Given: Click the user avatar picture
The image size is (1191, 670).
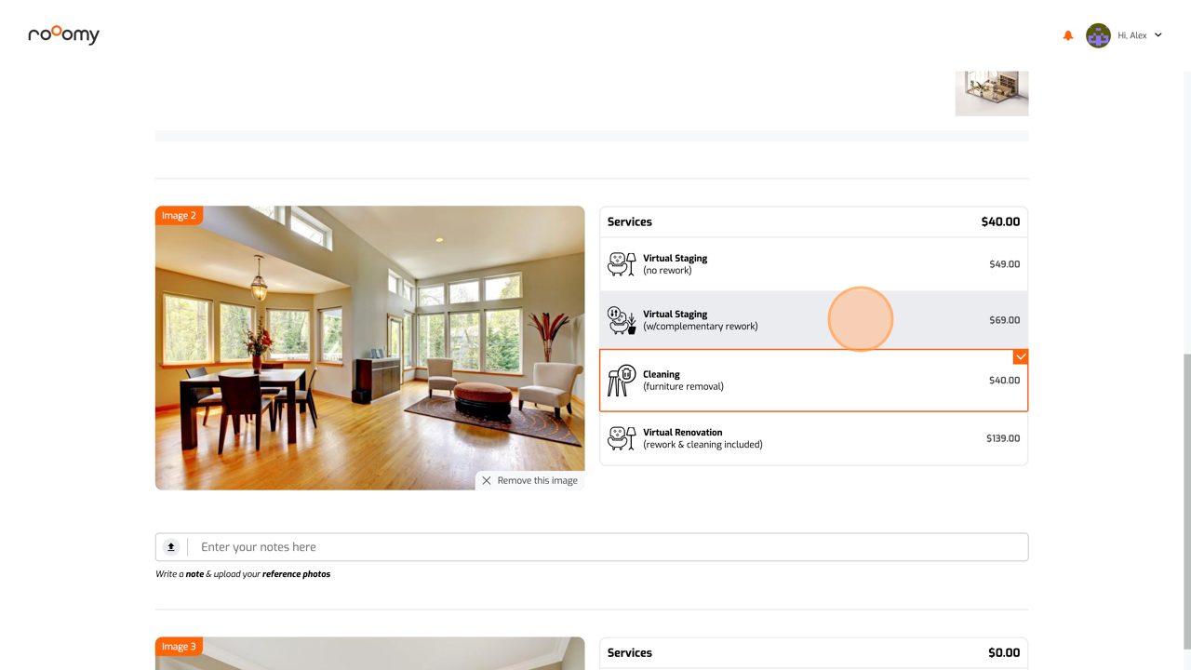Looking at the screenshot, I should coord(1098,35).
